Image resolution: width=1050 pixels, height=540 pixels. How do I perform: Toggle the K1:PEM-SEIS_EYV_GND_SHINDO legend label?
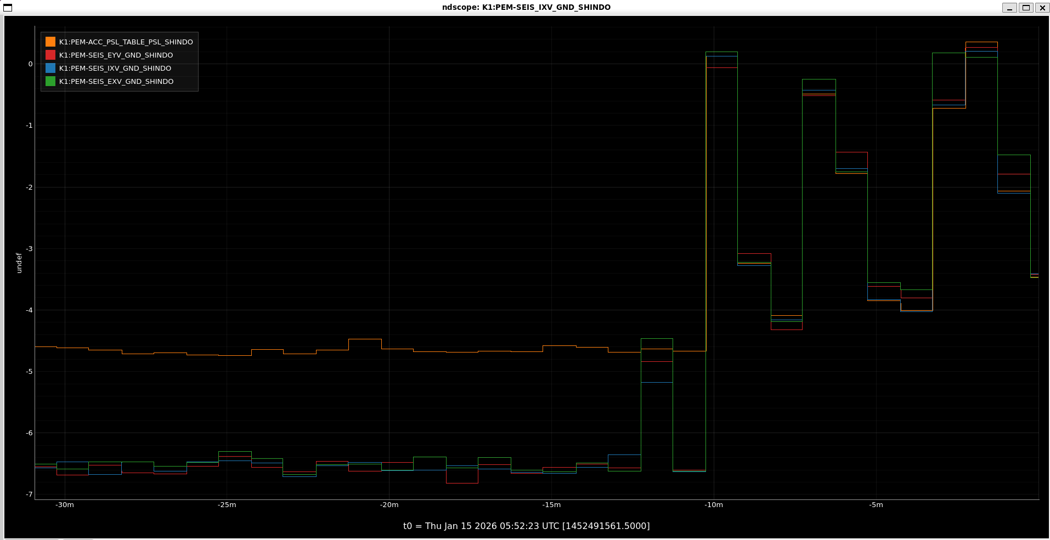pyautogui.click(x=116, y=55)
